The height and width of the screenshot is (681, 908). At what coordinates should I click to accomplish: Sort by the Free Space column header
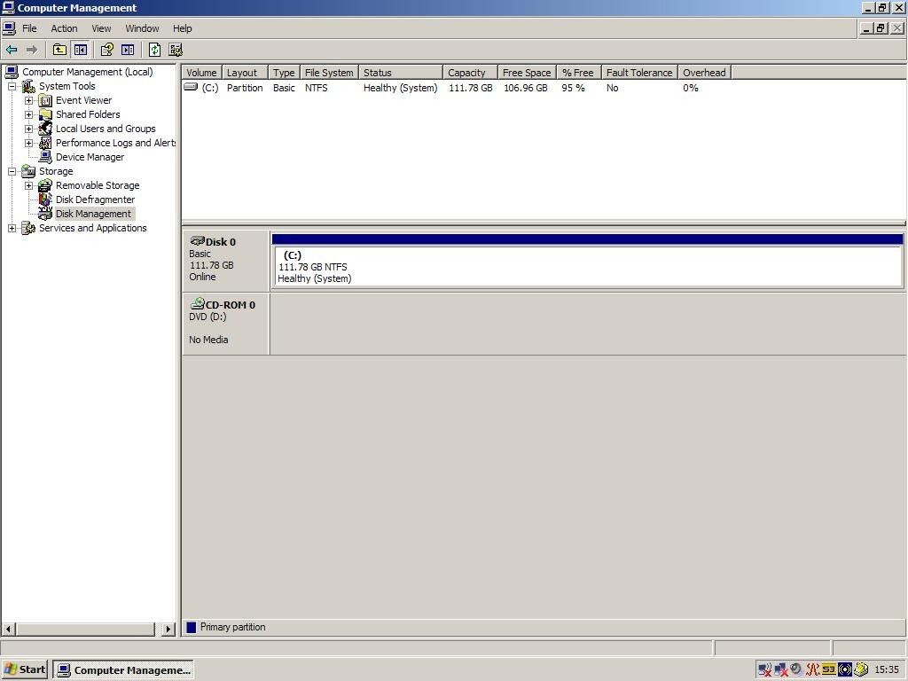point(527,73)
